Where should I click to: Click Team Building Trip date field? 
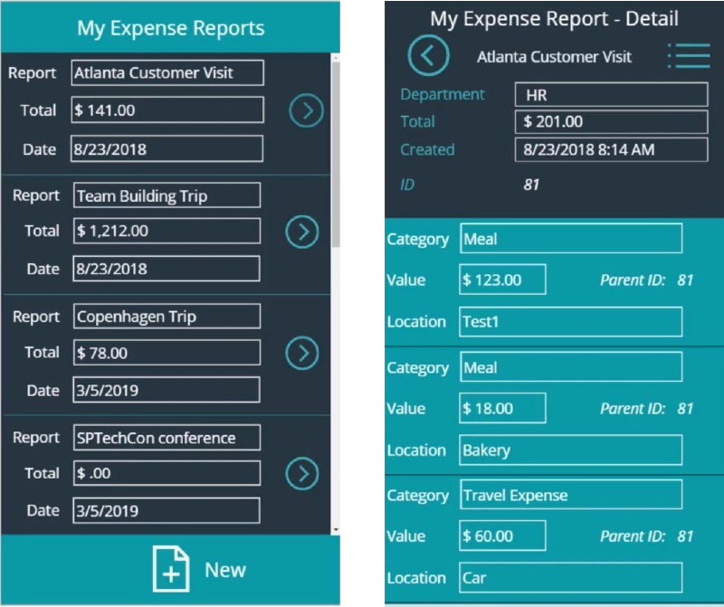[x=167, y=269]
